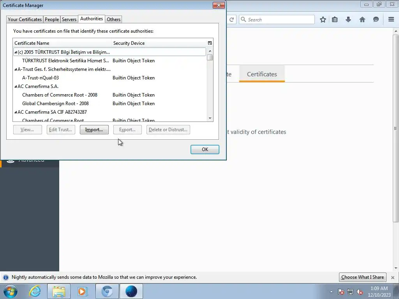The width and height of the screenshot is (399, 299).
Task: Select the Authorities tab
Action: tap(92, 19)
